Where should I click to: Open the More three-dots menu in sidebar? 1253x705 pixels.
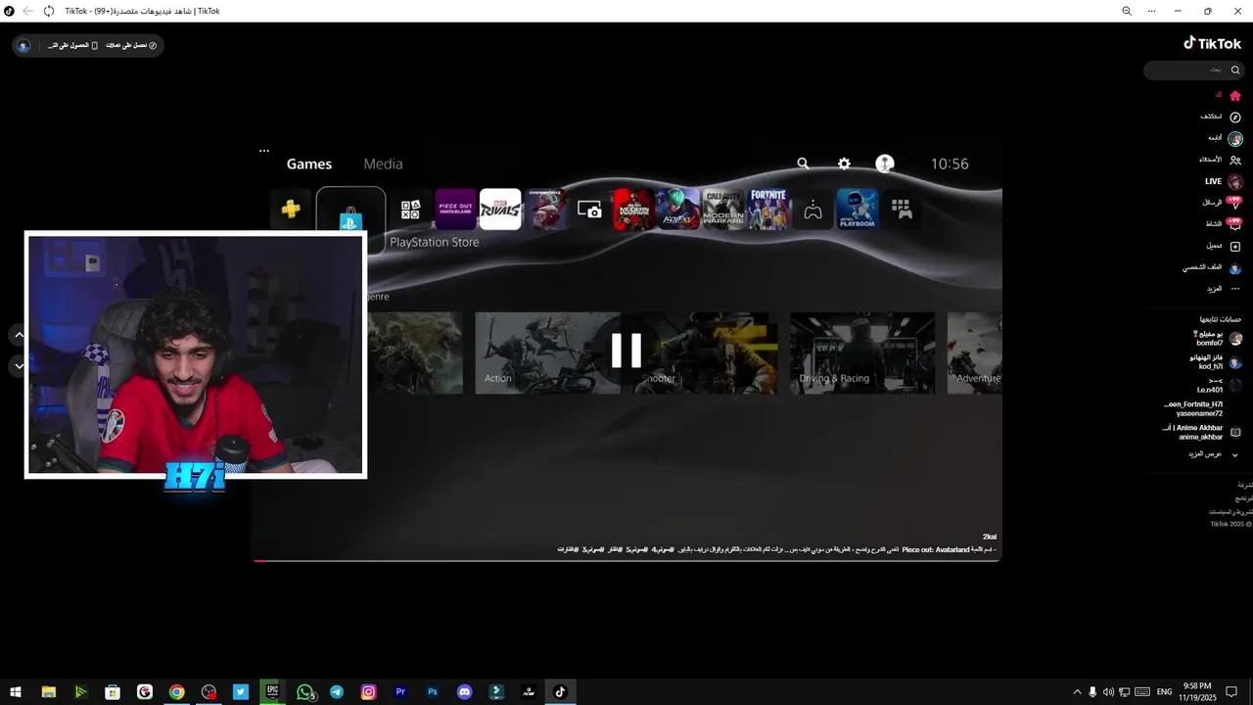(1235, 289)
